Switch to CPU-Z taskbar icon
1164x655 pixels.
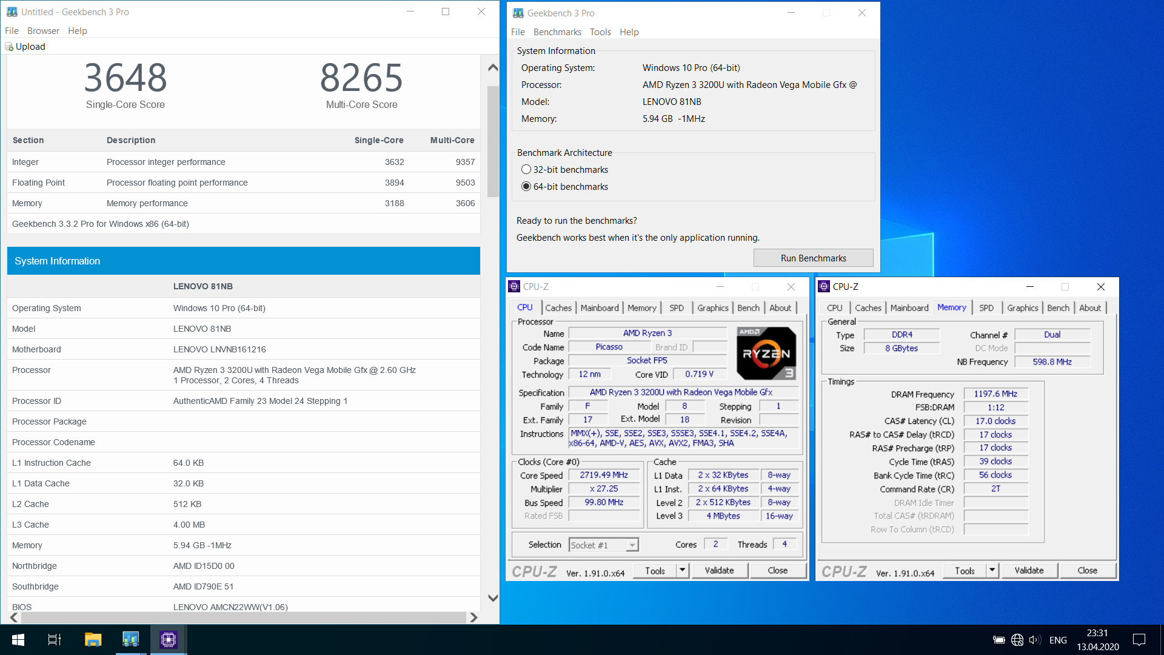(x=168, y=640)
